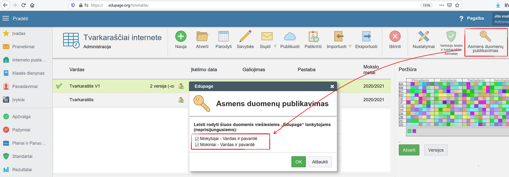Click the Mokslo metai column header
Viewport: 509px width, 177px height.
[x=371, y=70]
